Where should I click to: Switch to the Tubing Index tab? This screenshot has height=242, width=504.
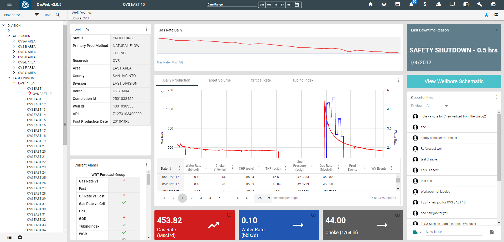tap(303, 80)
